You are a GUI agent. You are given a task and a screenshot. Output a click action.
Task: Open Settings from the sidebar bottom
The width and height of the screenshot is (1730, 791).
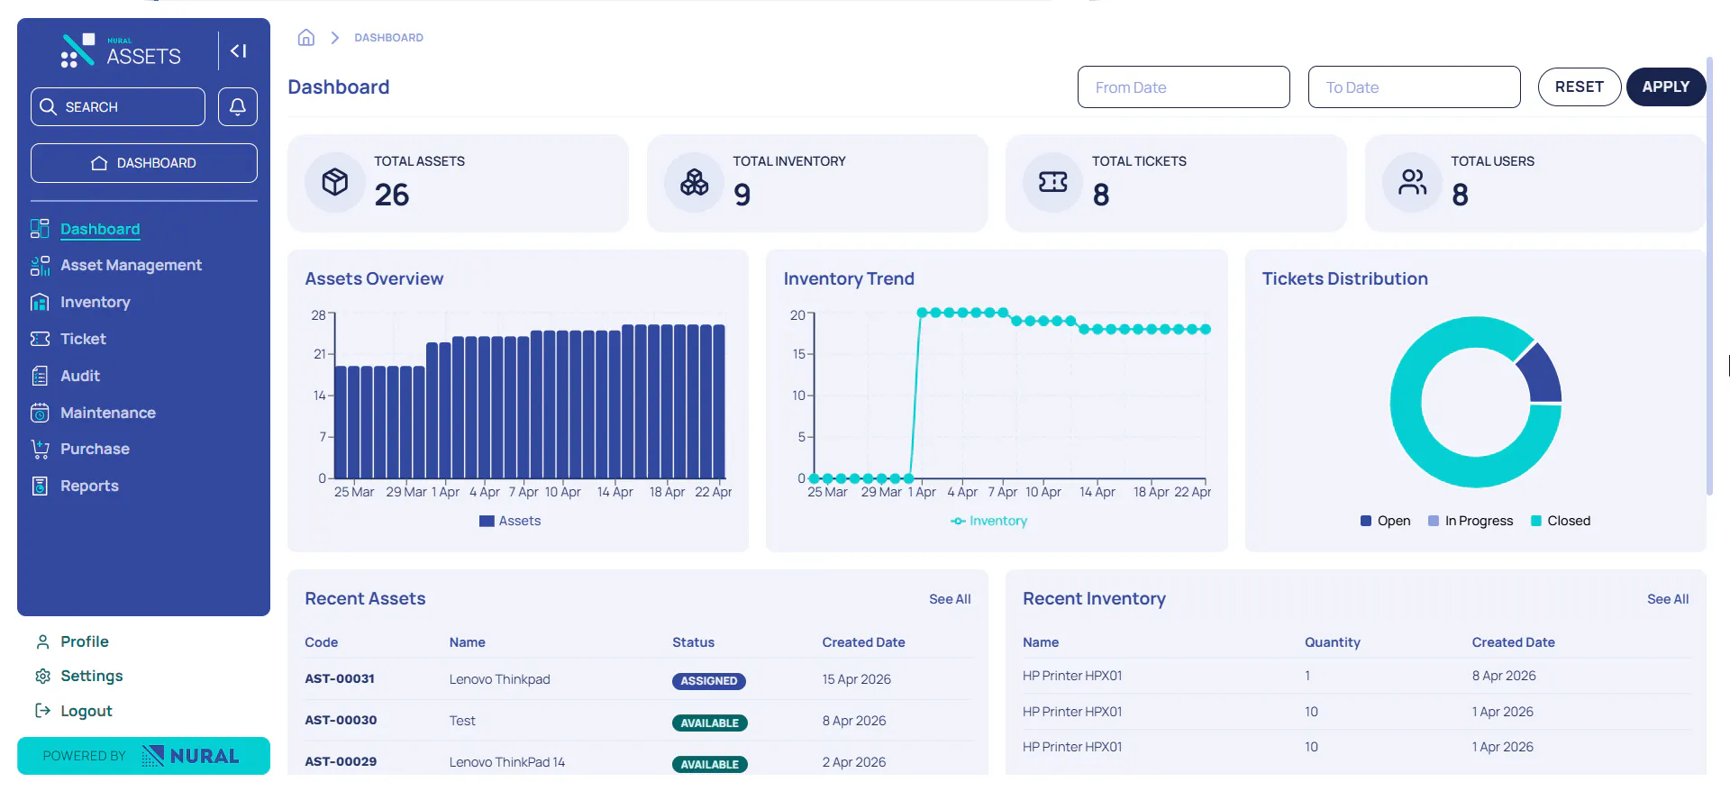91,676
